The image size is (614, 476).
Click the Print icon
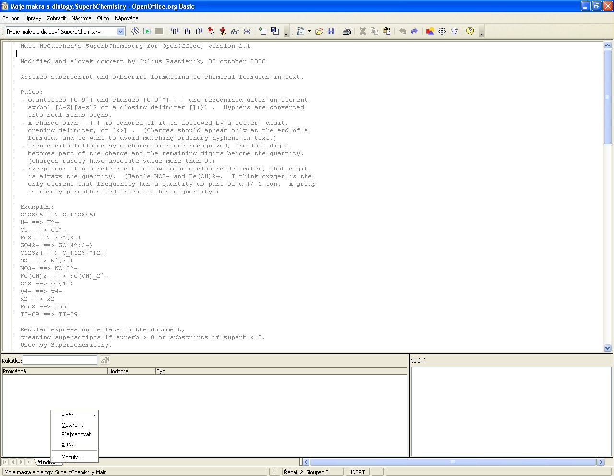pos(347,31)
